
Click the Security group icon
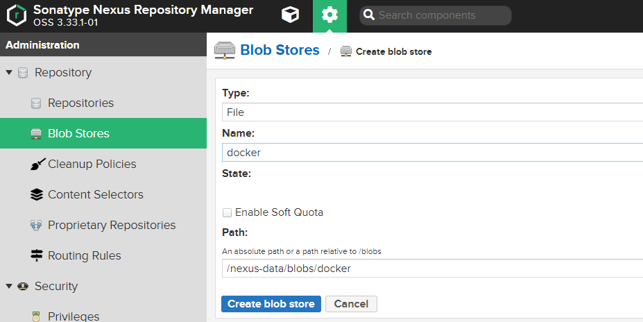click(x=23, y=287)
